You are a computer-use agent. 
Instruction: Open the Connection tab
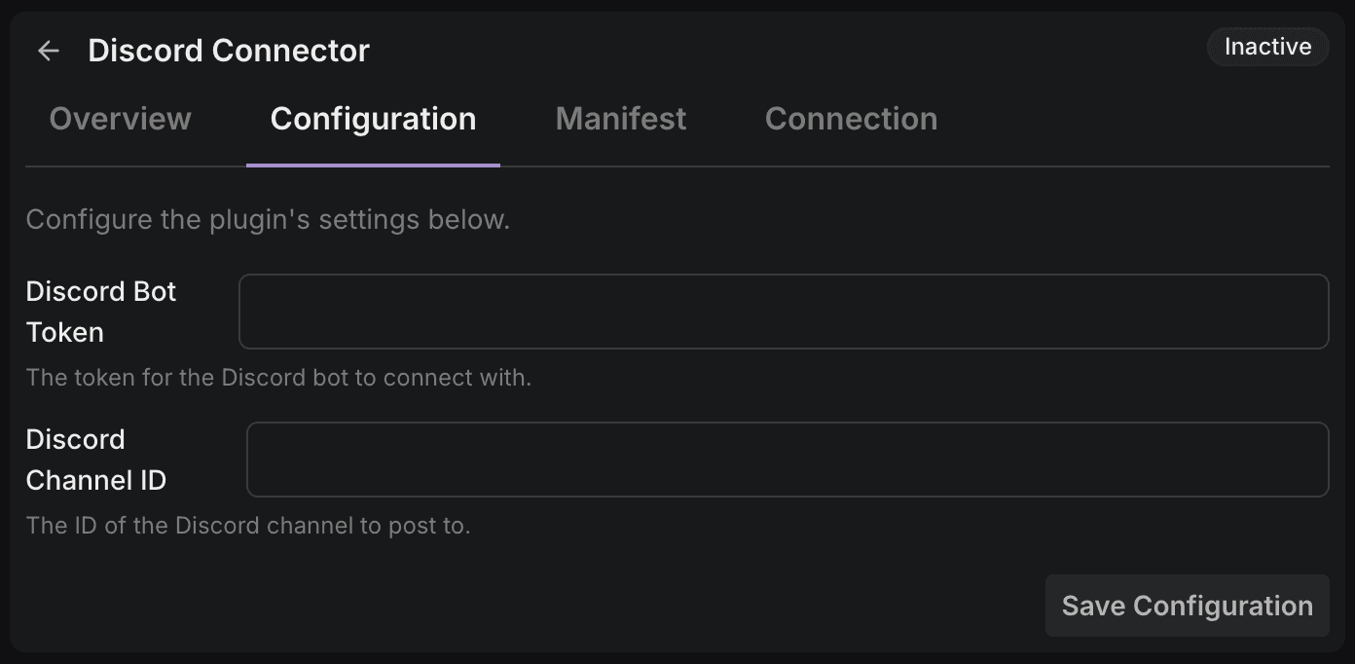[x=851, y=118]
